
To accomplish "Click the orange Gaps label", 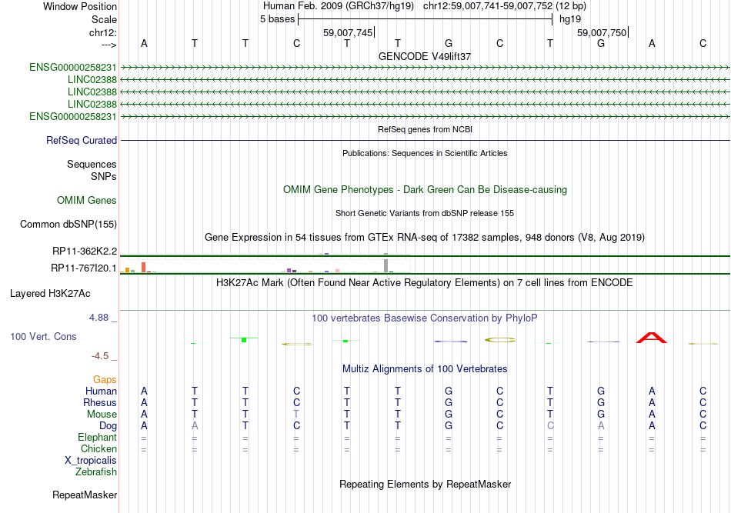I will (x=105, y=380).
